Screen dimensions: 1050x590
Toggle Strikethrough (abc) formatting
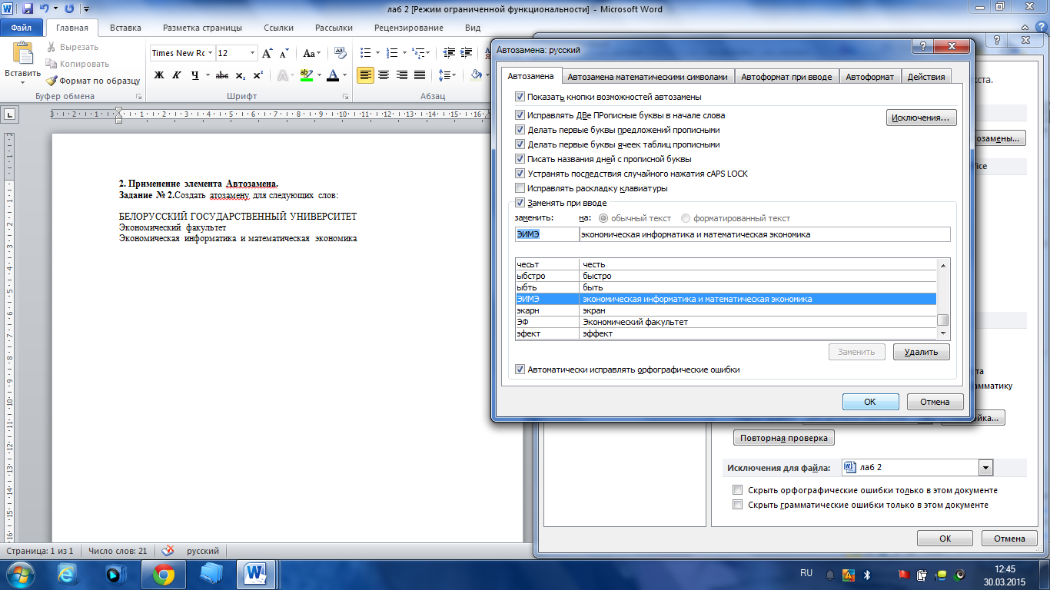coord(222,75)
